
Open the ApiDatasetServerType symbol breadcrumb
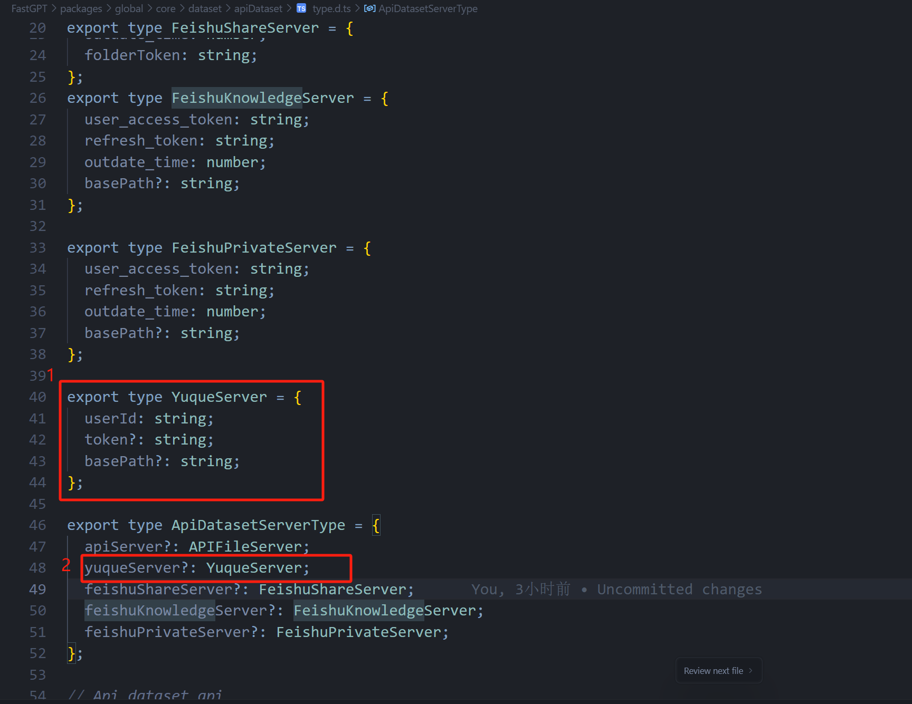tap(427, 8)
